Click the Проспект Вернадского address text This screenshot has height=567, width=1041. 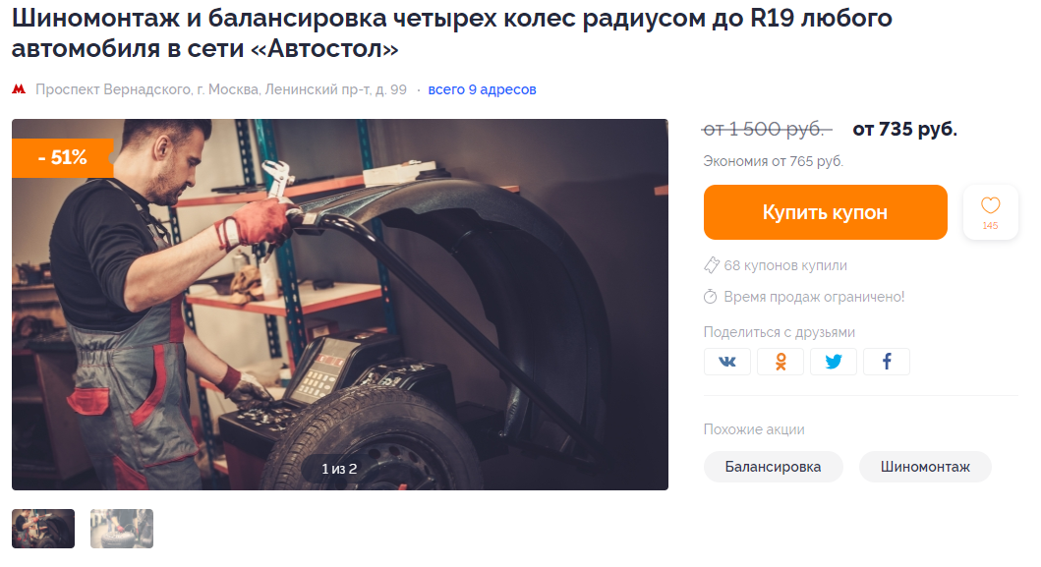tap(221, 89)
